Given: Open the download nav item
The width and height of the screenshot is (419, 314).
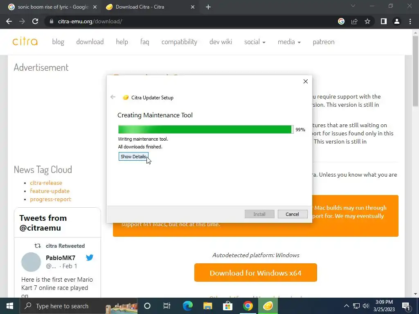Looking at the screenshot, I should [90, 42].
